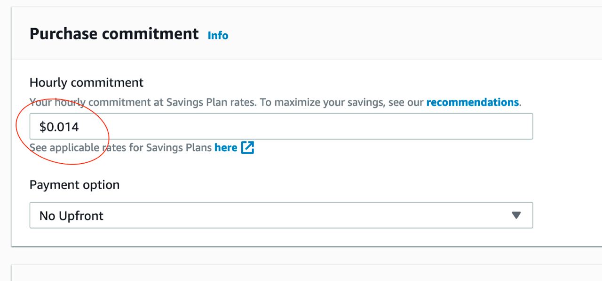
Task: Open the Info link next to Purchase commitment
Action: (x=218, y=36)
